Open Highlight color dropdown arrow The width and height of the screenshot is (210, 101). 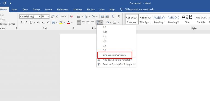[x=64, y=23]
